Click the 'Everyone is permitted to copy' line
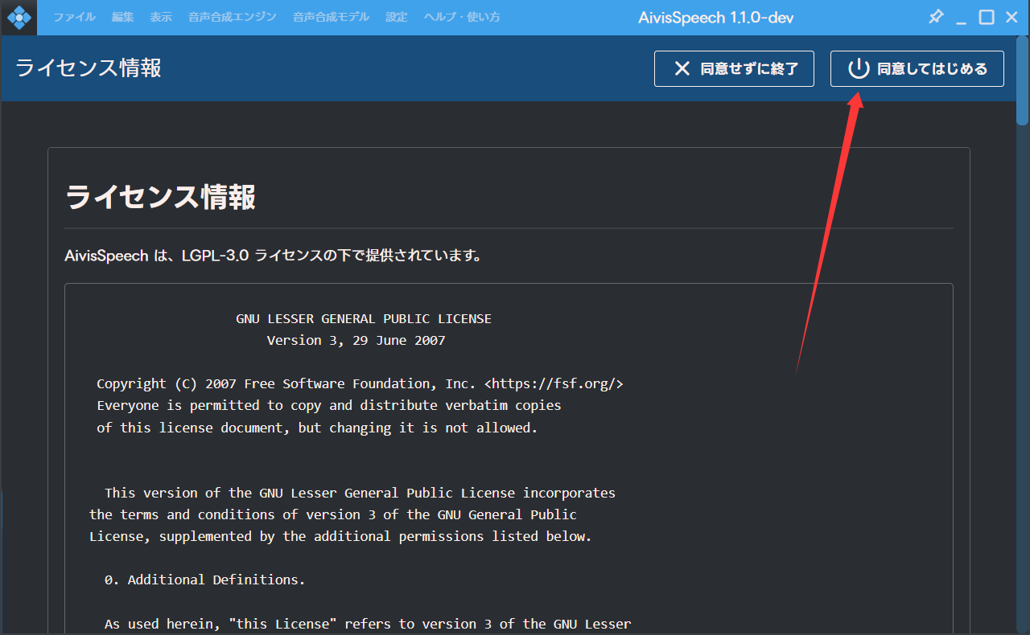 pyautogui.click(x=329, y=406)
